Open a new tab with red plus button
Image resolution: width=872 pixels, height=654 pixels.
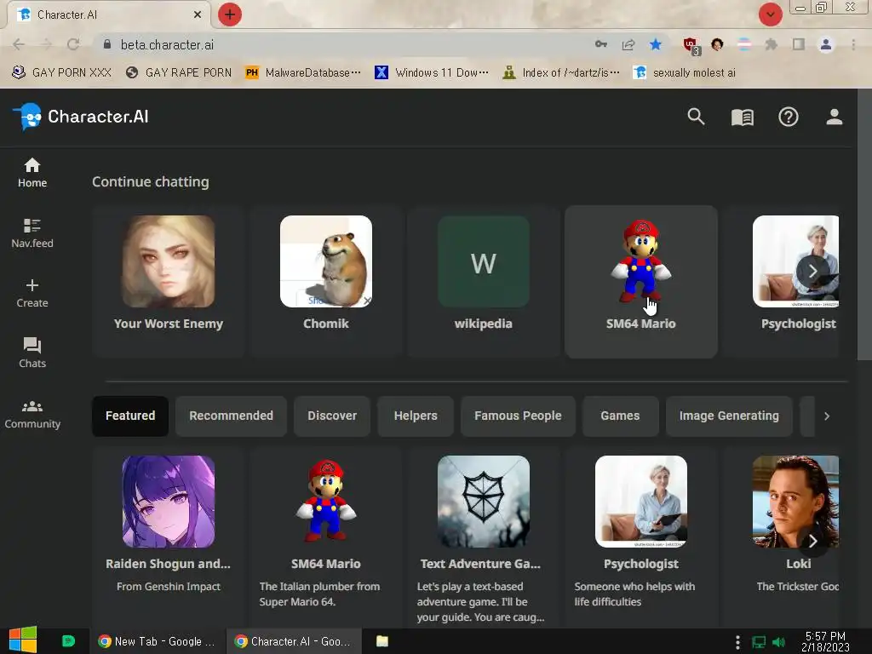230,14
